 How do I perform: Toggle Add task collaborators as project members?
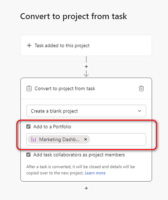(28, 155)
